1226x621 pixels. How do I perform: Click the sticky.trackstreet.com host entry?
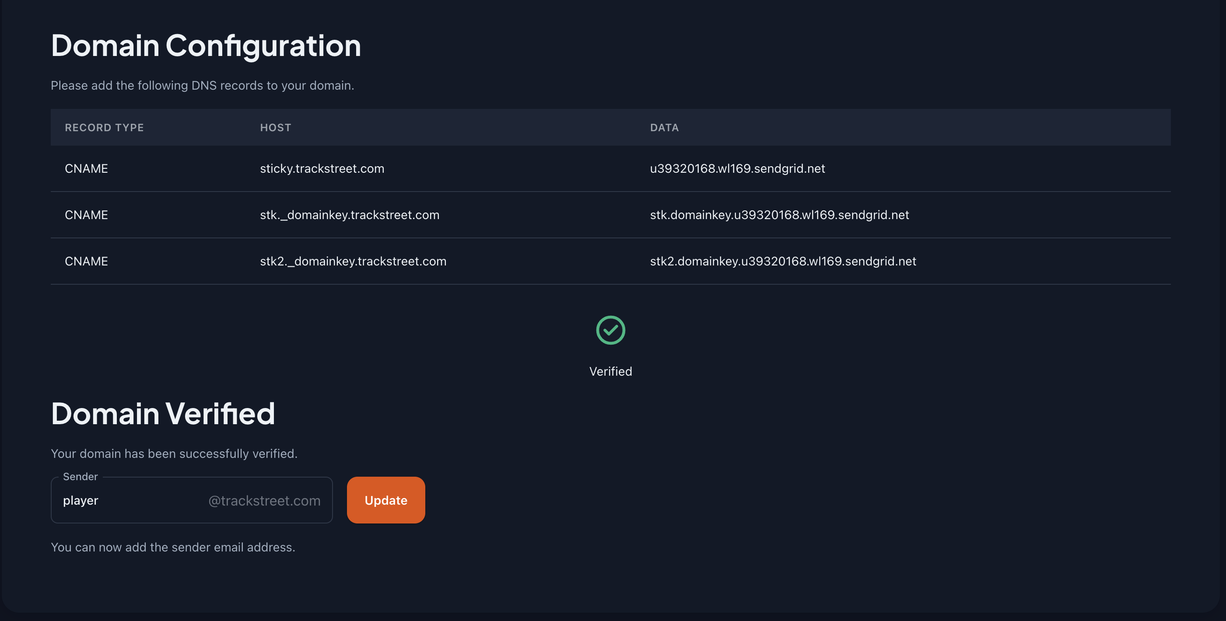(322, 168)
